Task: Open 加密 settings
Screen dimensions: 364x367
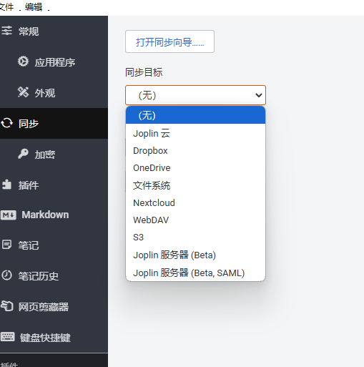Action: [x=54, y=155]
